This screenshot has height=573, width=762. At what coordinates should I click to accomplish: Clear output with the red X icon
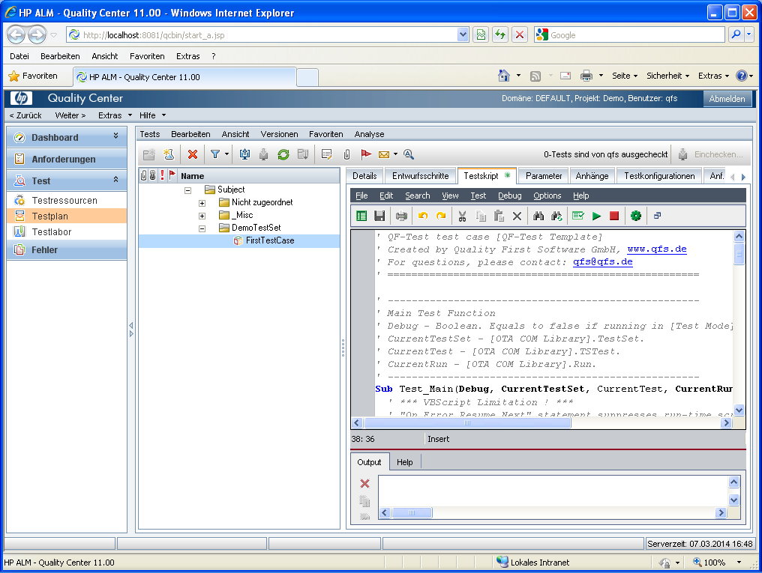(x=364, y=483)
